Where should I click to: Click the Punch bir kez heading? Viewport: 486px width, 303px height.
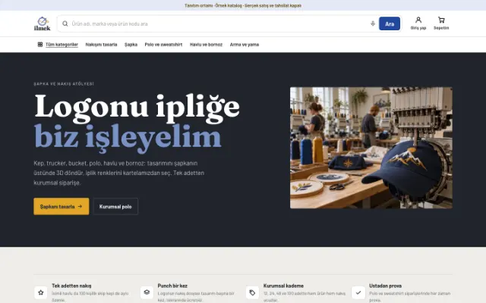pos(172,286)
